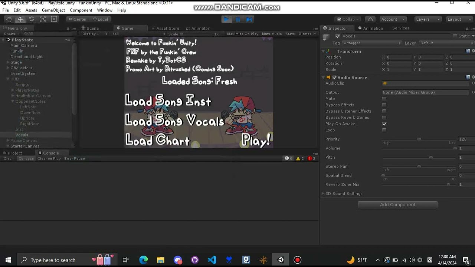
Task: Switch to the Animator tab
Action: pyautogui.click(x=198, y=29)
